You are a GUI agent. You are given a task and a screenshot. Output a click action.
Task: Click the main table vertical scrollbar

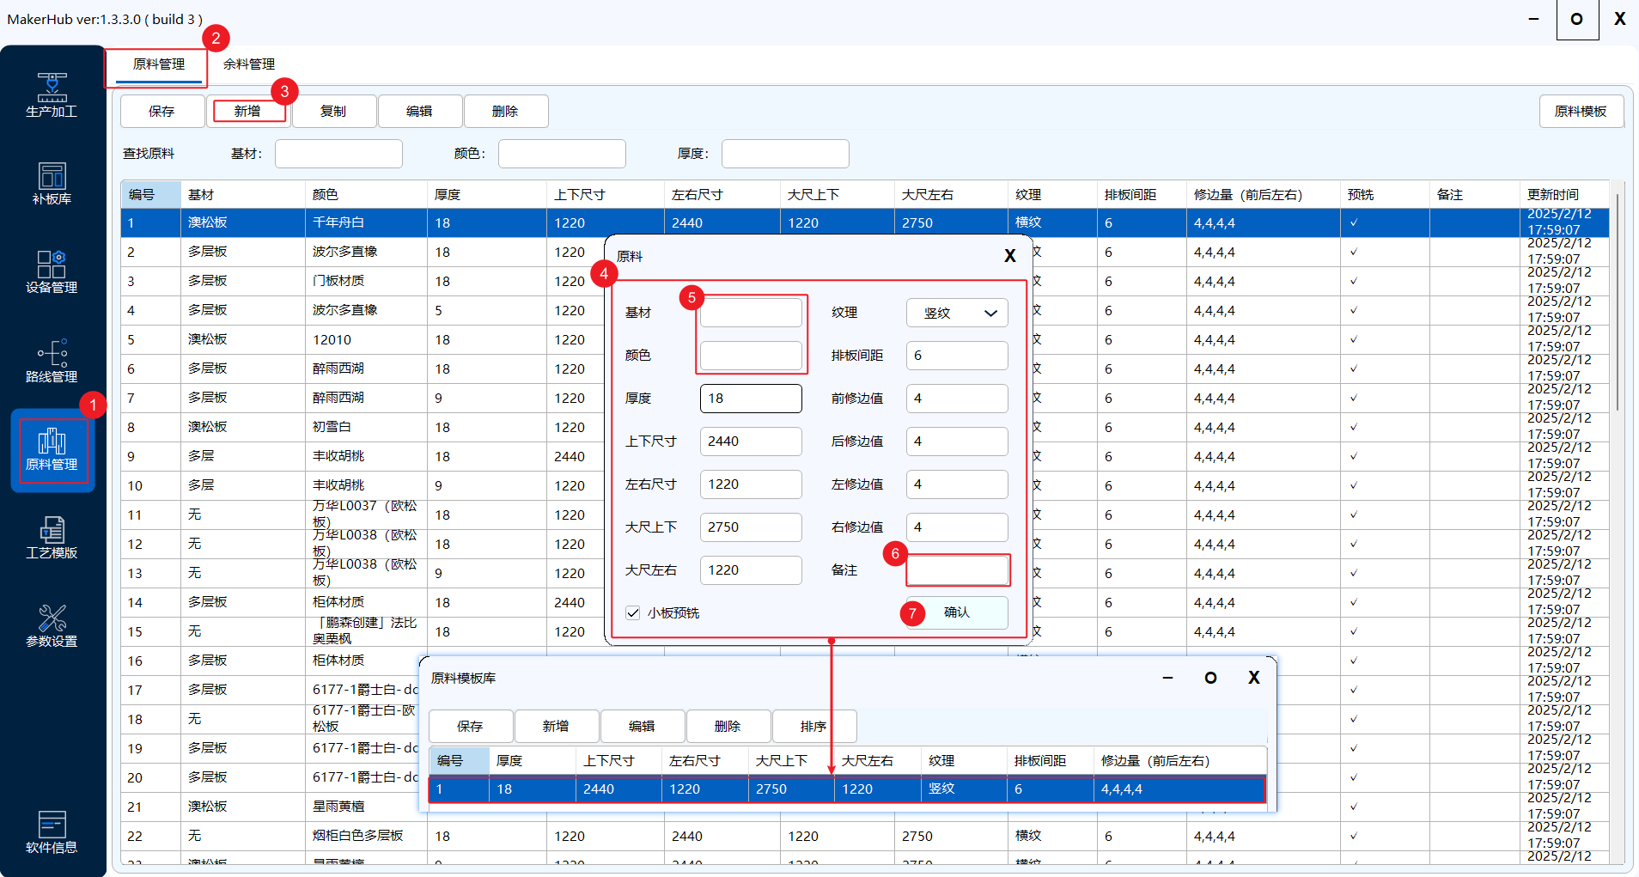click(1618, 301)
